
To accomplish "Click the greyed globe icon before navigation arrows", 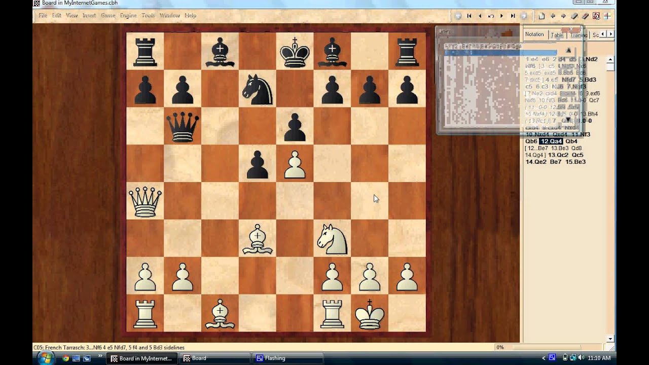I will click(x=458, y=16).
